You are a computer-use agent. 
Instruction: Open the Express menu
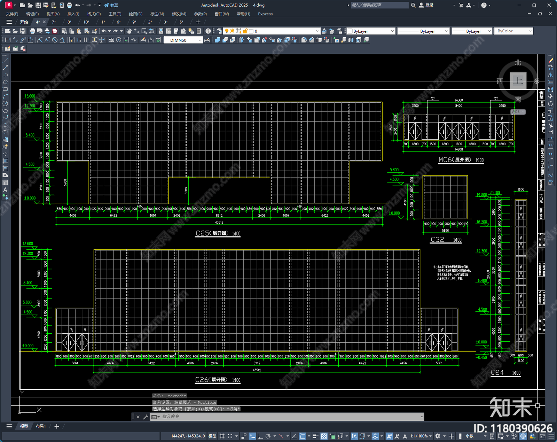click(265, 14)
